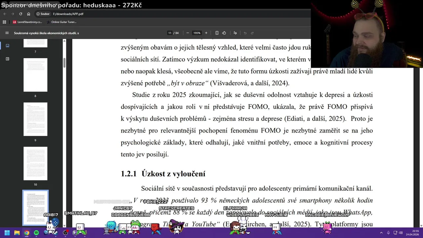423x238 pixels.
Task: Activate the PDF annotation draw tool
Action: (x=235, y=33)
